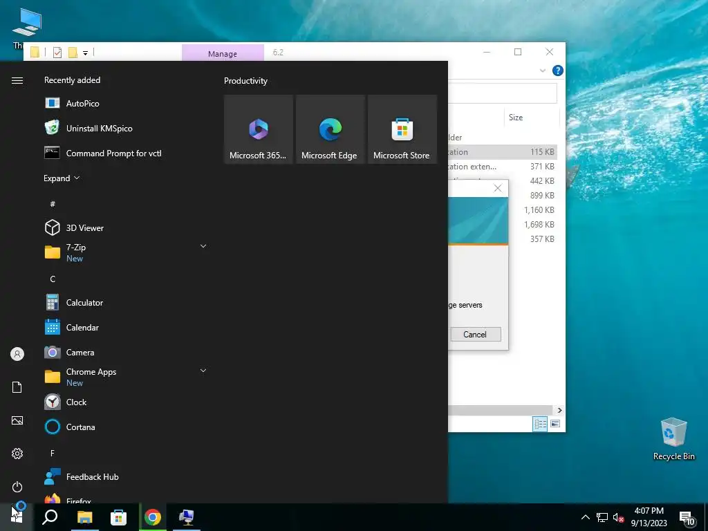
Task: Click the muted volume tray icon
Action: click(618, 517)
